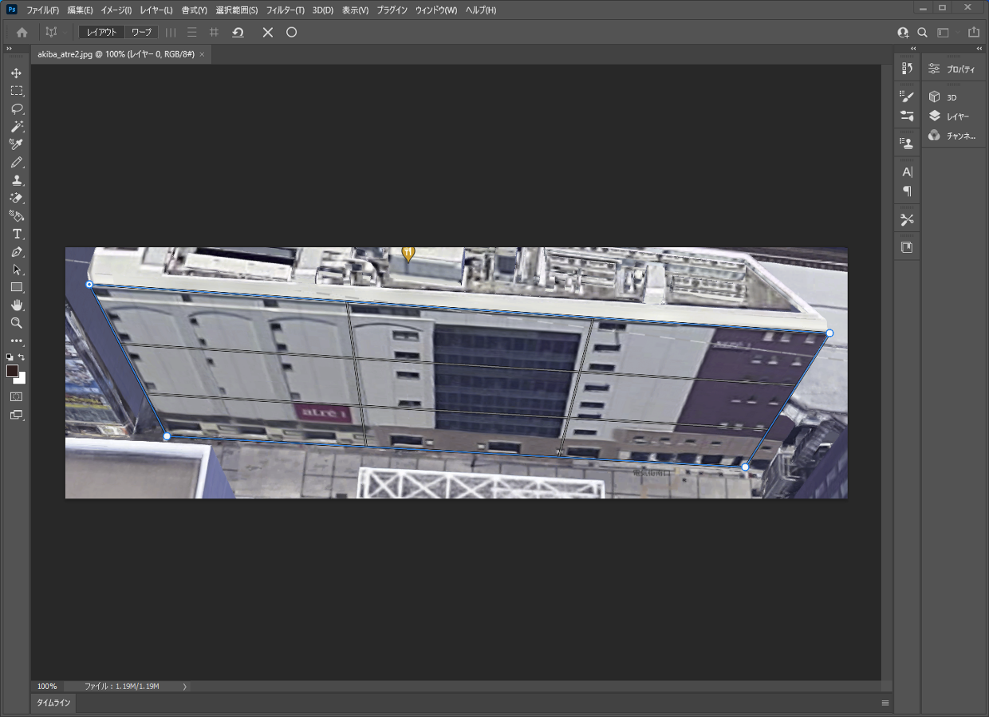Commit perspective warp with circle button
Screen dimensions: 989x717
point(291,33)
